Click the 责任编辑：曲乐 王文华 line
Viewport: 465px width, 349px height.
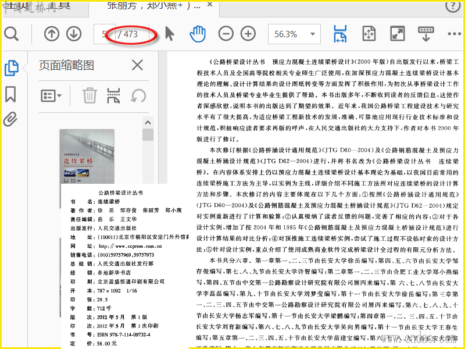[x=103, y=219]
